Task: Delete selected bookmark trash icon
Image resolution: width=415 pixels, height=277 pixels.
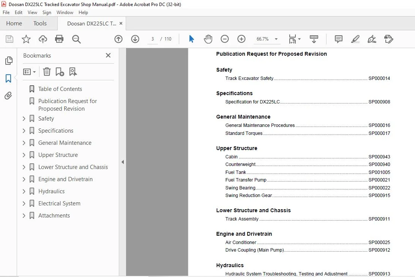Action: [x=47, y=72]
